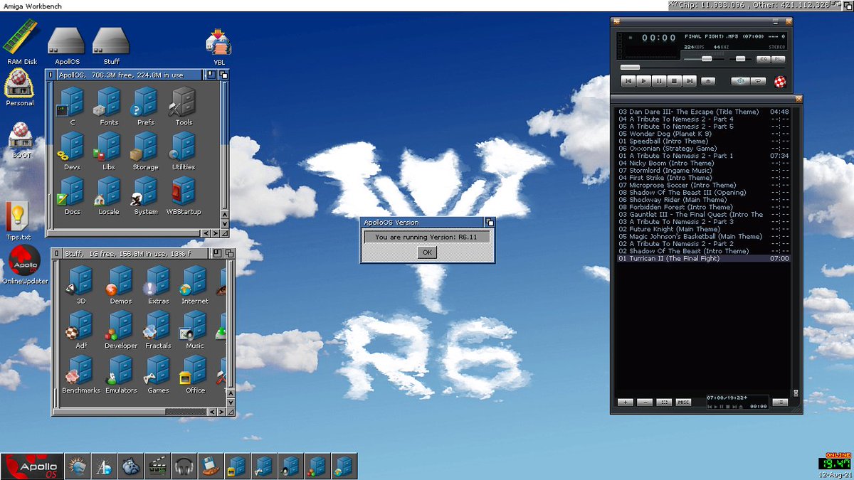The width and height of the screenshot is (854, 480).
Task: Open the Office drawer in Stuff window
Action: click(x=194, y=374)
